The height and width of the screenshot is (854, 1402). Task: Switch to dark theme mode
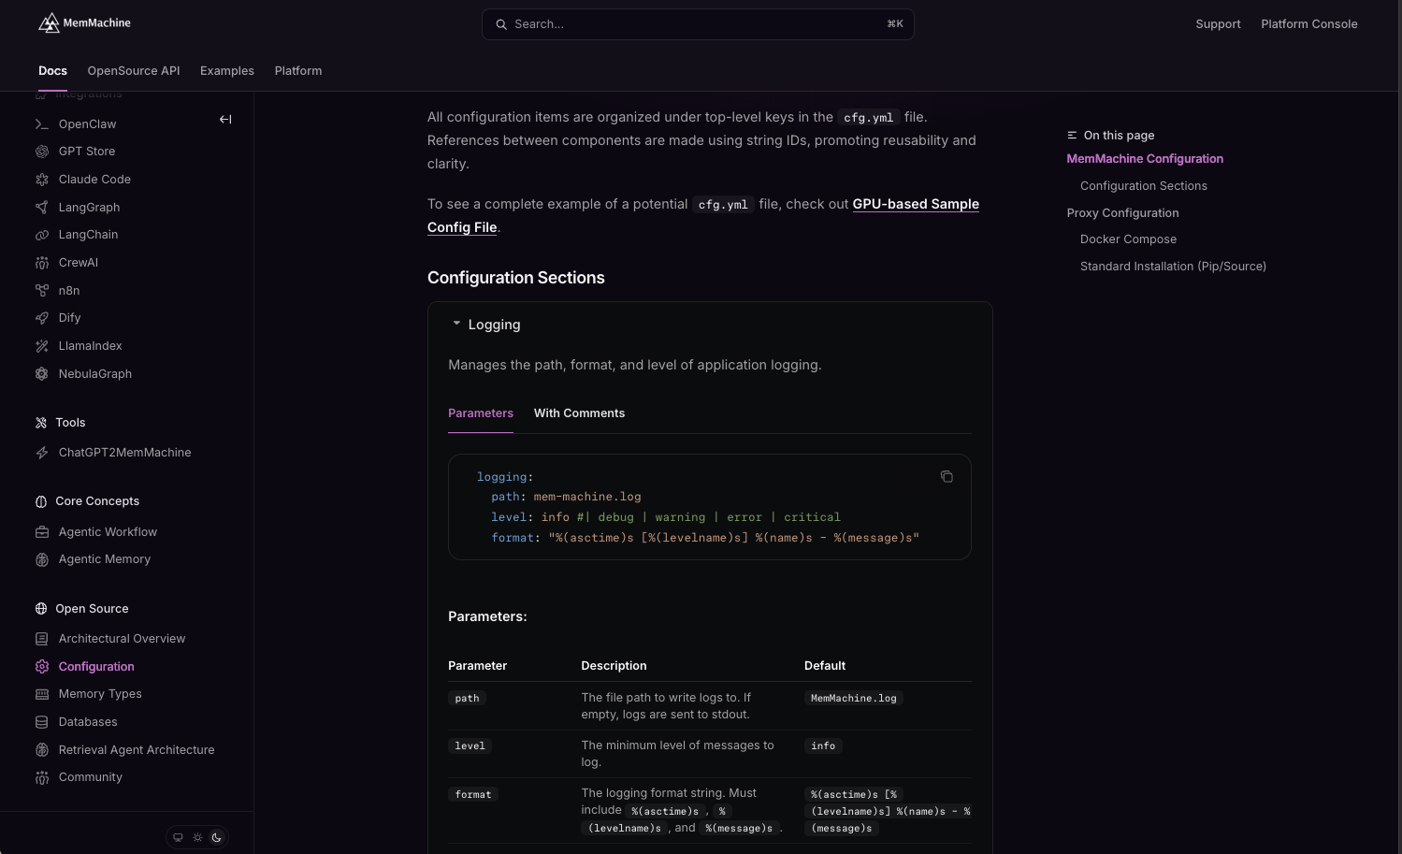coord(217,837)
